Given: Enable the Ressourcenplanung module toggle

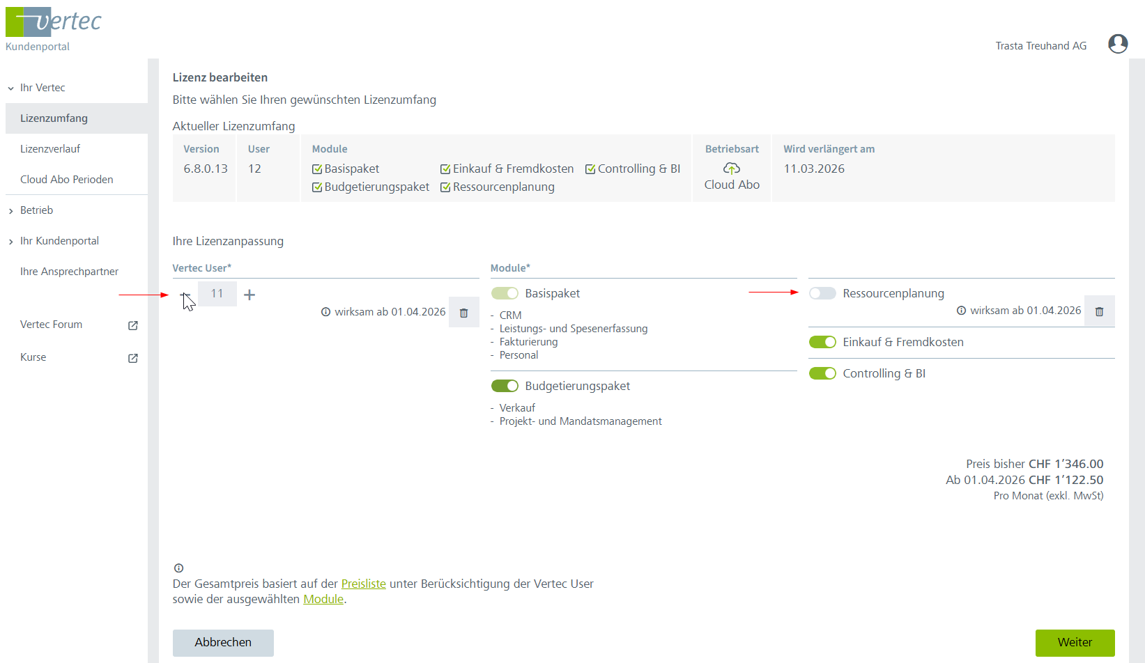Looking at the screenshot, I should [822, 293].
